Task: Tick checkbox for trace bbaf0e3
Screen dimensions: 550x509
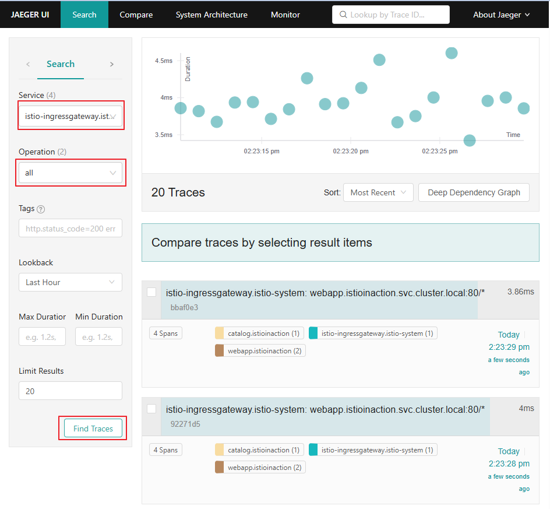Action: (151, 292)
